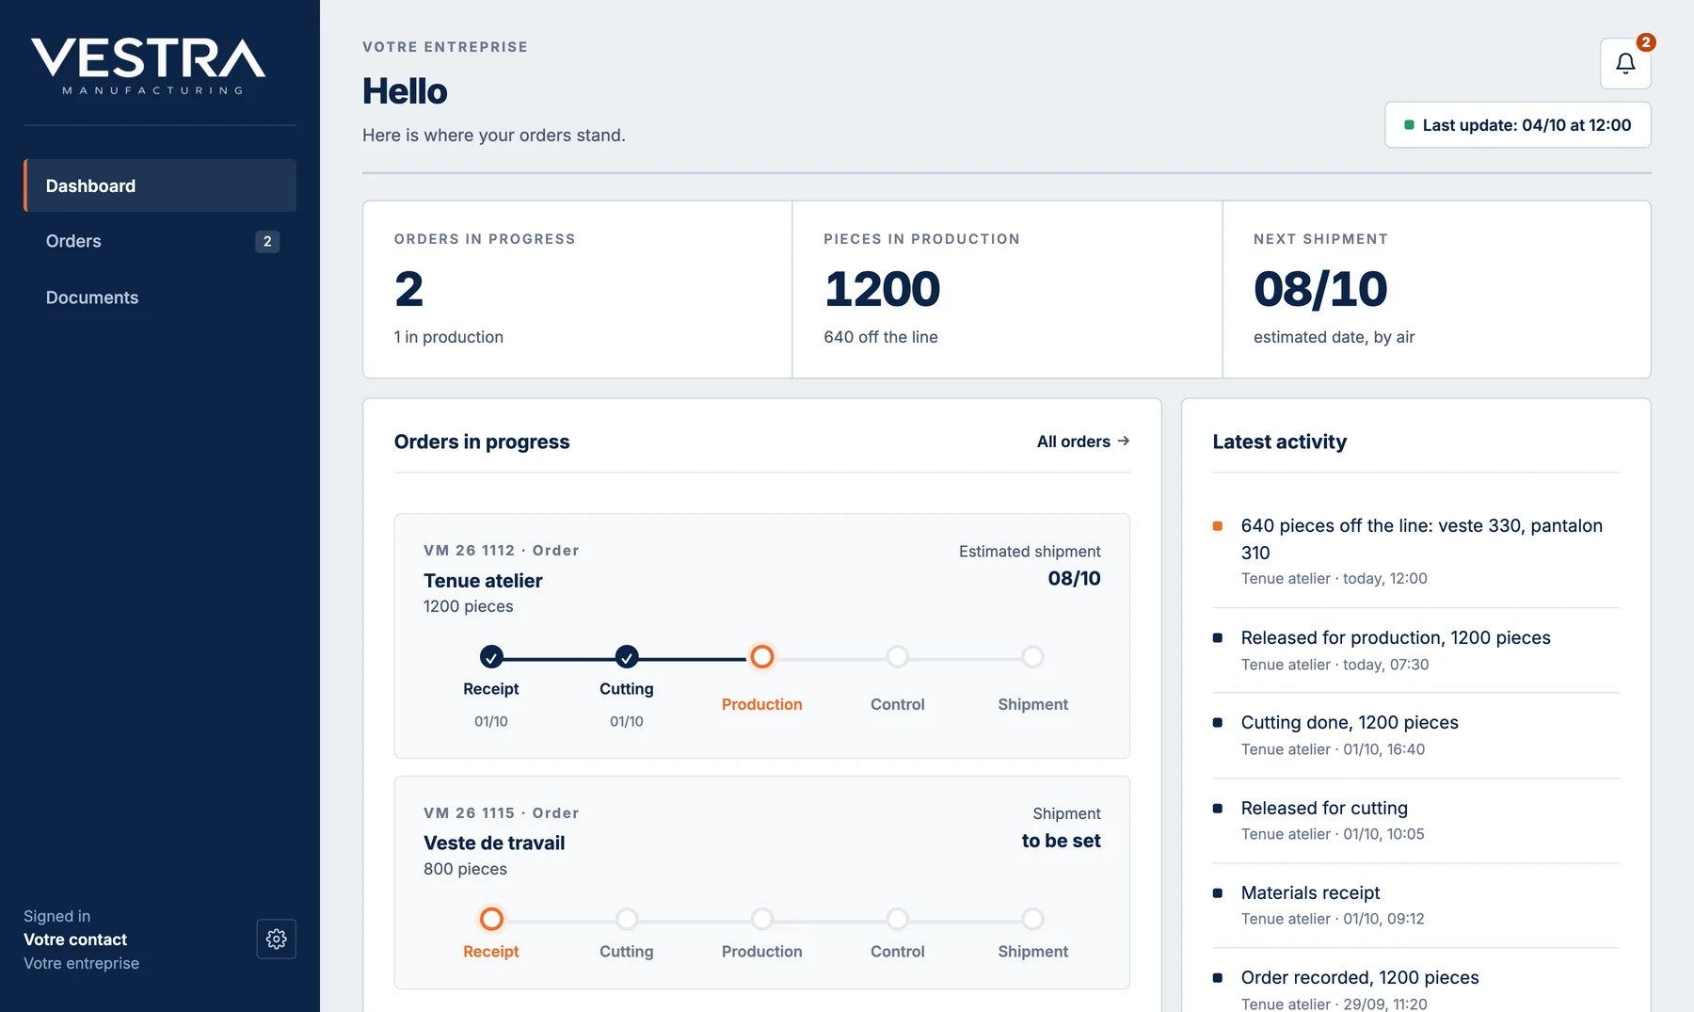Click Control step marker of Veste de travail
The height and width of the screenshot is (1012, 1694).
(x=898, y=919)
